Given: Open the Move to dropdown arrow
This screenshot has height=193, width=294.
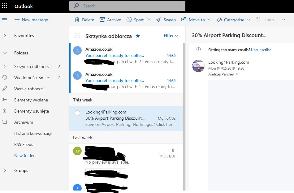Looking at the screenshot, I should [x=209, y=19].
